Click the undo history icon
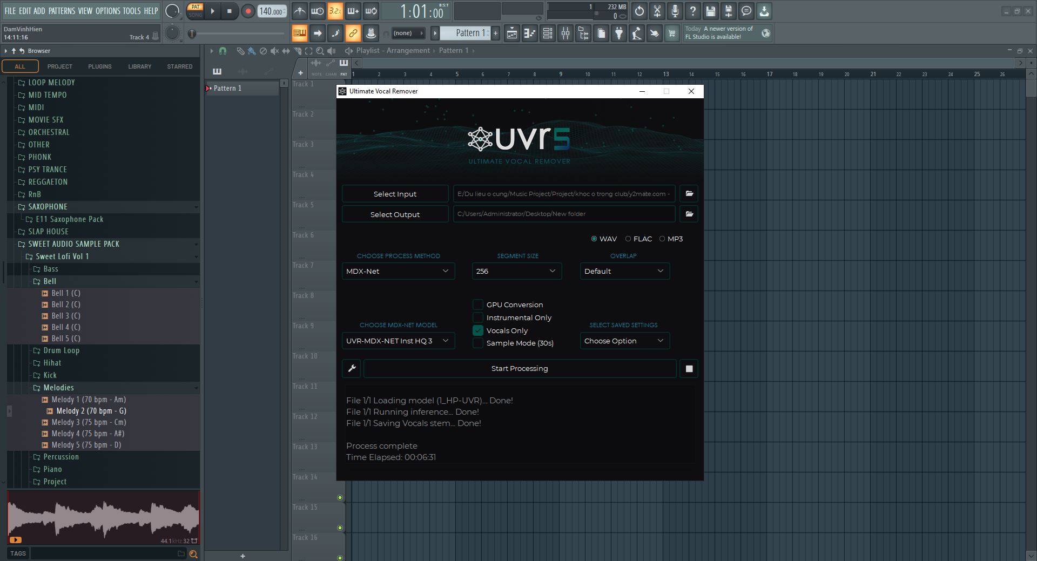Image resolution: width=1037 pixels, height=561 pixels. tap(639, 11)
